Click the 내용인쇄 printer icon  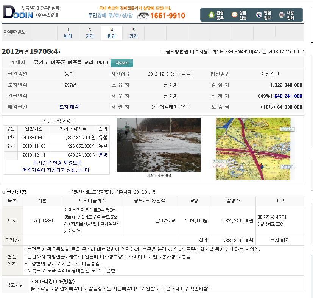click(282, 15)
